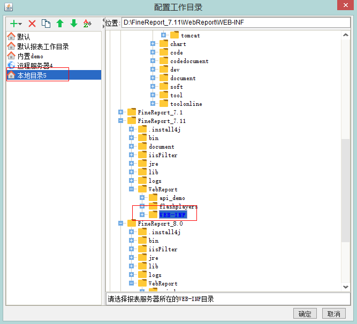Select bin folder under FineReport_7.11

click(154, 138)
